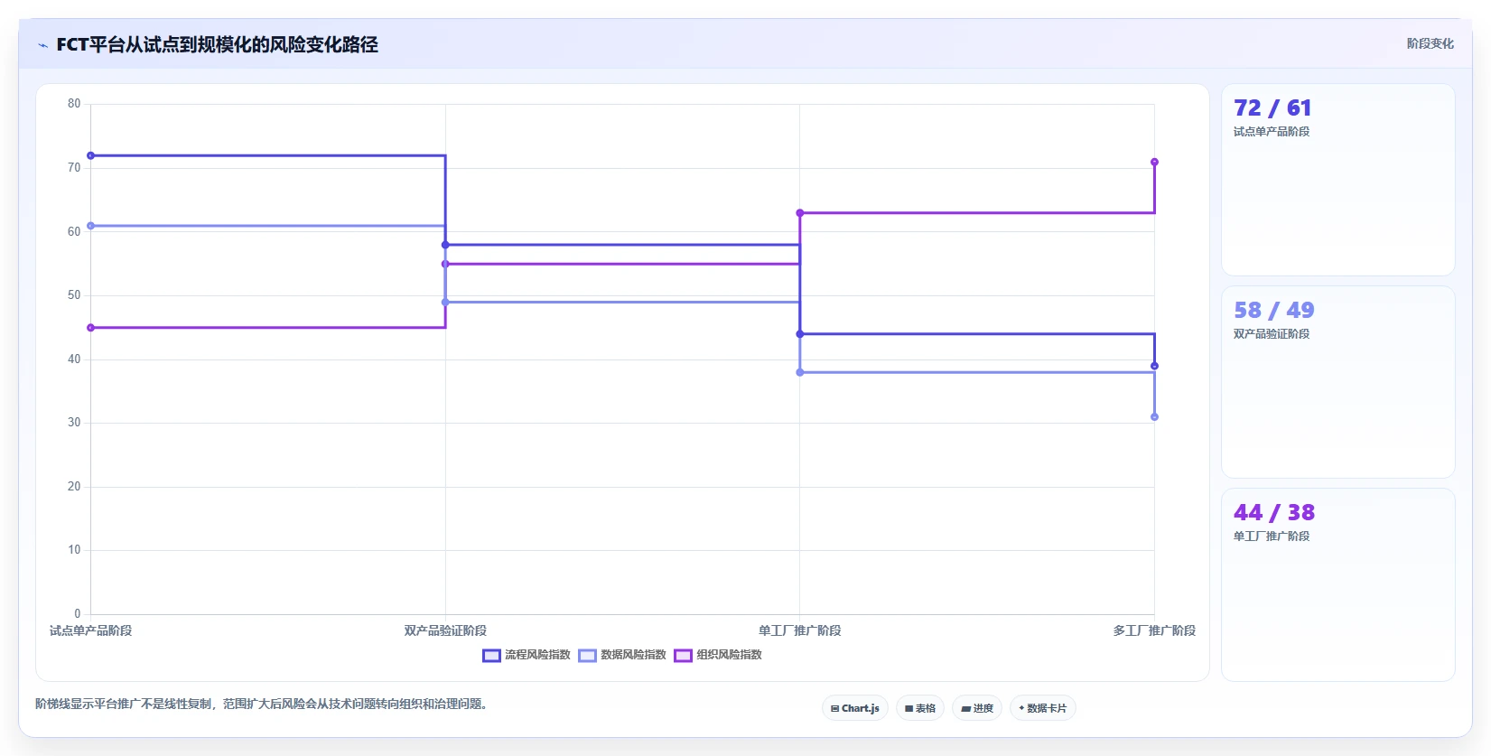
Task: Click 数据风险指数 point at 试点单产品阶段 (61)
Action: tap(90, 226)
